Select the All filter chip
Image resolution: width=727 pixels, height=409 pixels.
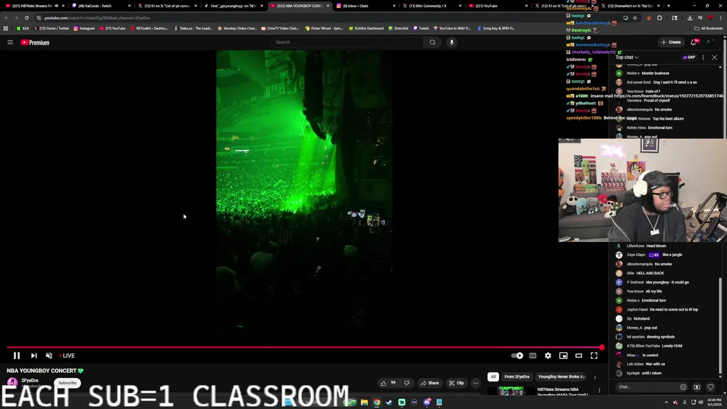click(493, 377)
